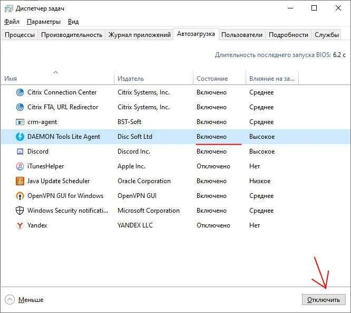Click the BIOS last startup duration text

[280, 55]
